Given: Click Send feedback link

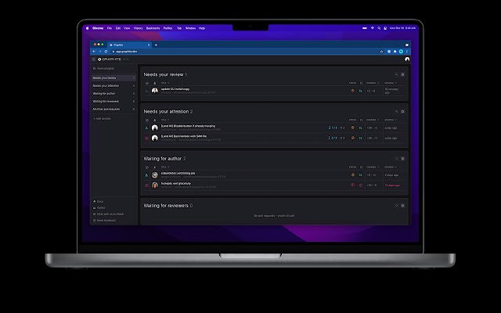Looking at the screenshot, I should point(104,221).
